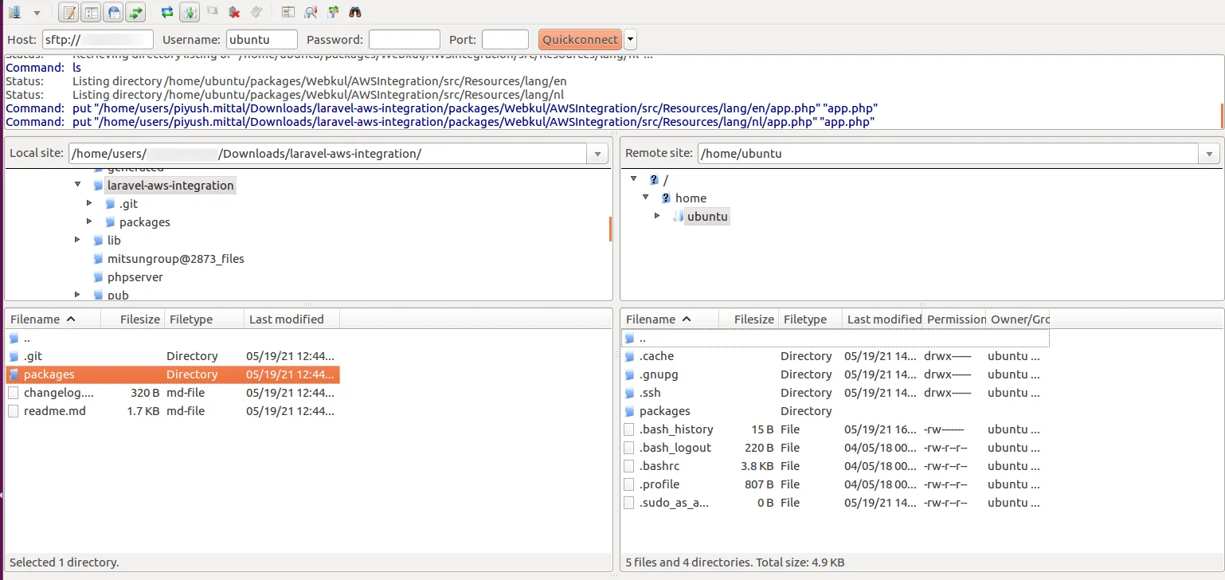
Task: Open the Site Manager icon
Action: [14, 12]
